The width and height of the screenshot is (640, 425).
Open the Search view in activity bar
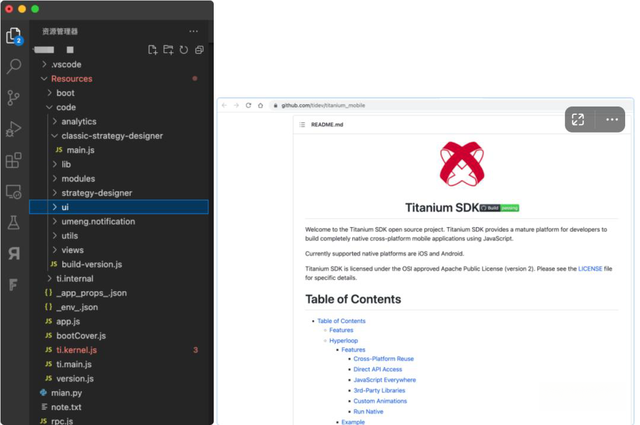click(x=14, y=66)
